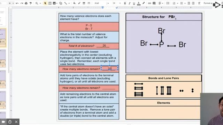Select the line tool

click(x=66, y=3)
